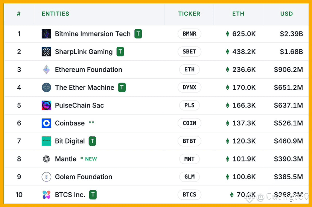Click the PulseChain Sac logo icon
312x207 pixels.
click(x=46, y=105)
